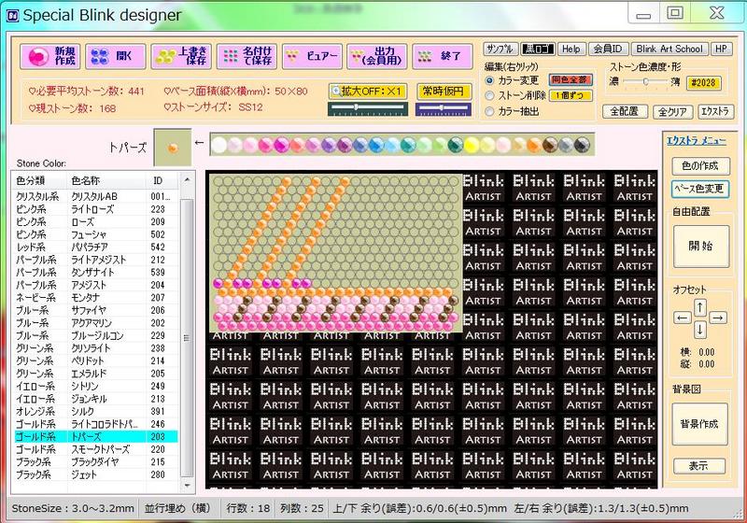Select the フューシャ color row
The width and height of the screenshot is (747, 523).
pos(96,234)
